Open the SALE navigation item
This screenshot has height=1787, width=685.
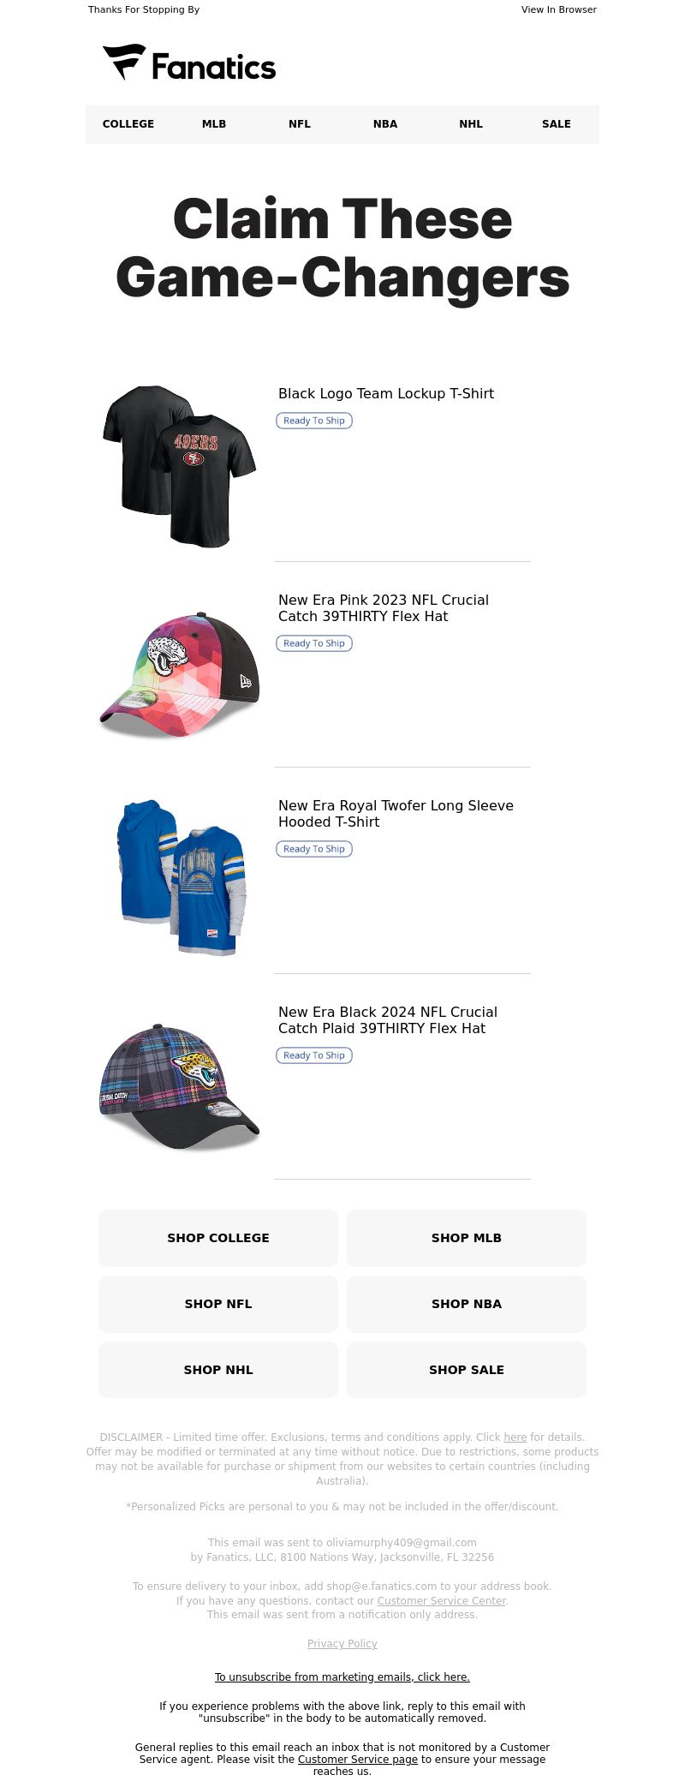[x=557, y=124]
